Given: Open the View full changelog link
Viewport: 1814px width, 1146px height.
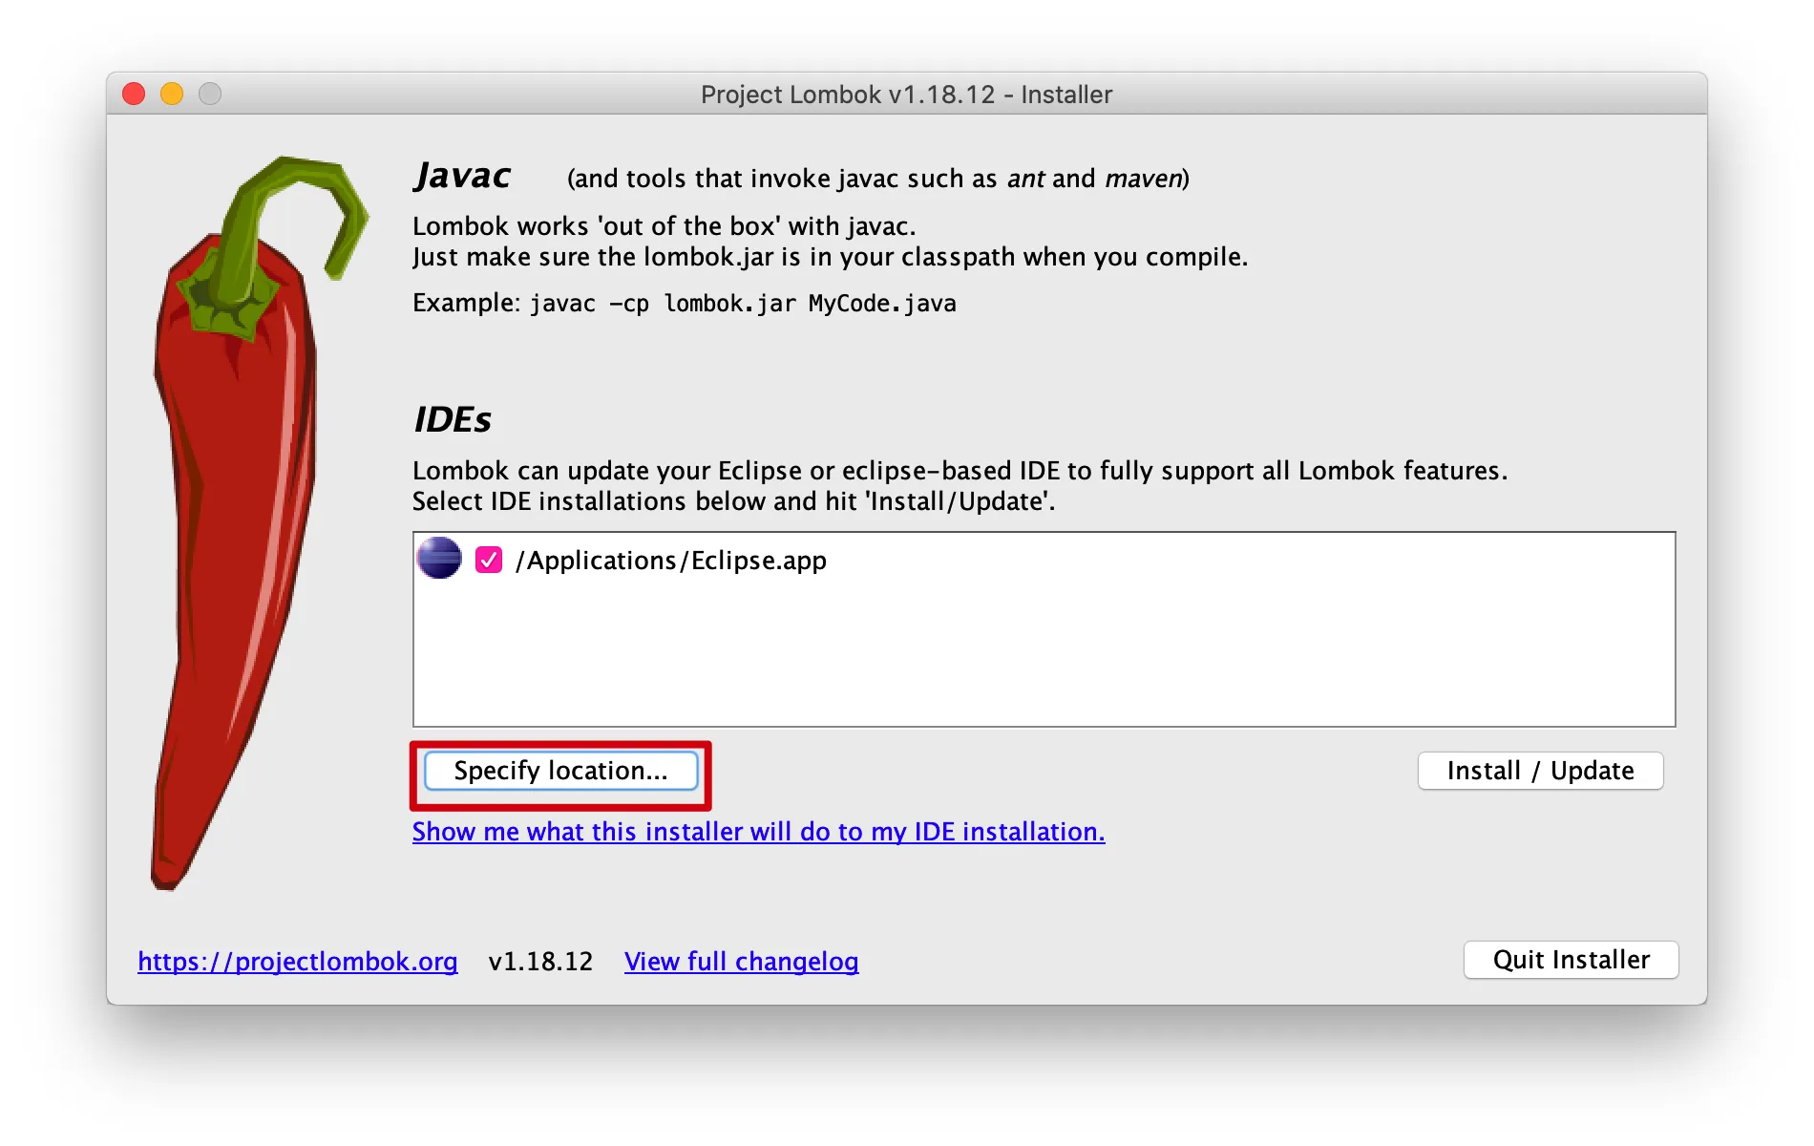Looking at the screenshot, I should 741,961.
